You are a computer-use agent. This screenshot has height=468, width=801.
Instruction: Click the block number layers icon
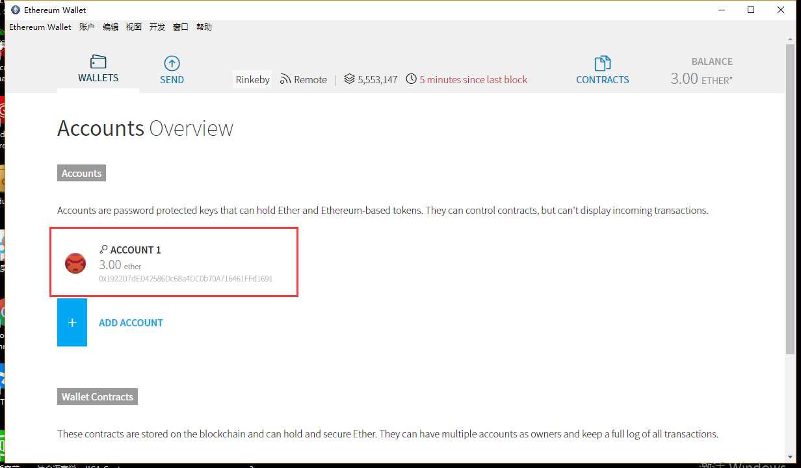coord(350,79)
